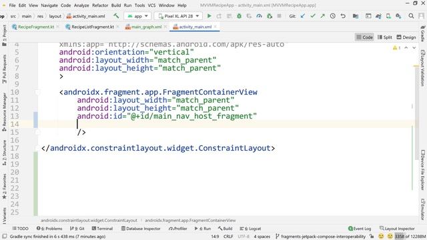Click Git Update Project blue arrow
Image resolution: width=427 pixels, height=240 pixels.
302,16
